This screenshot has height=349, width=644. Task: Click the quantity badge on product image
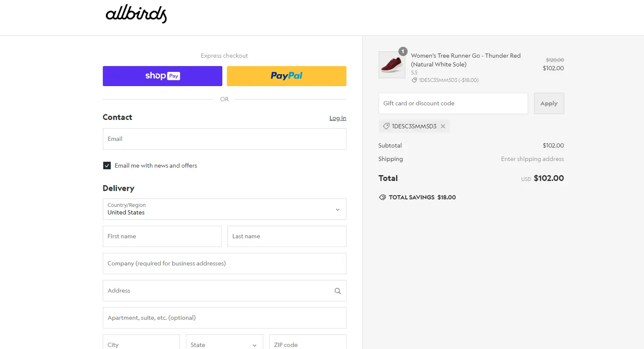tap(403, 51)
